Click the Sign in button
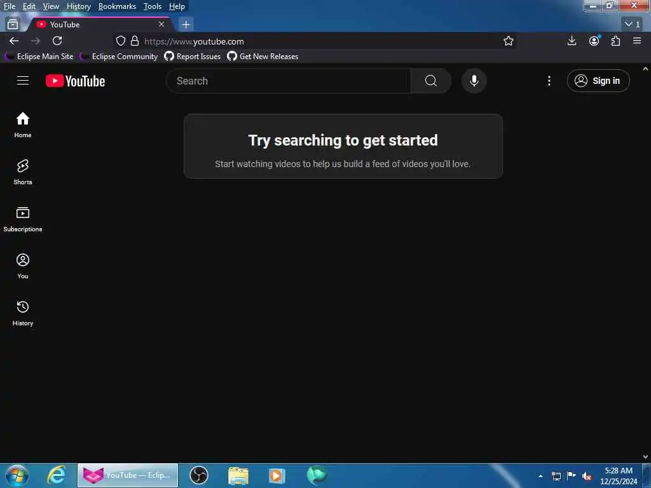This screenshot has height=488, width=651. tap(598, 81)
